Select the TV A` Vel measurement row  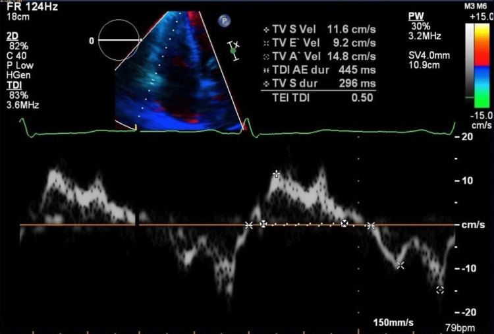(x=319, y=57)
